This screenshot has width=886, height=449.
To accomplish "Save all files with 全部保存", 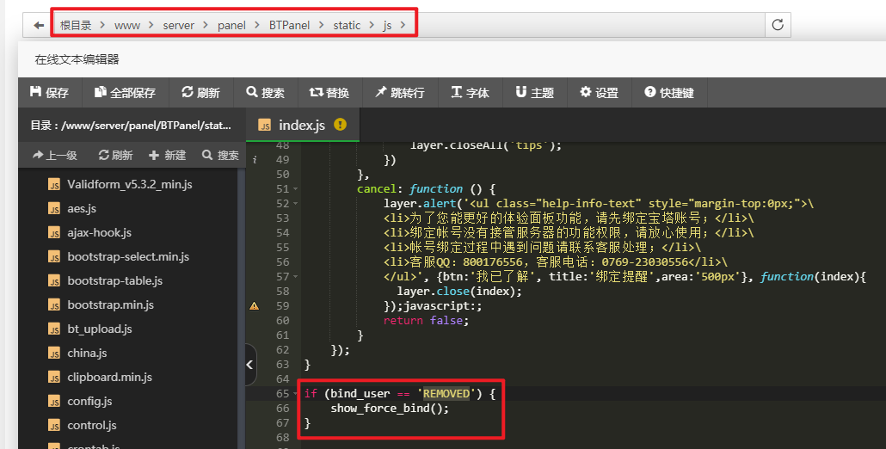I will tap(125, 93).
